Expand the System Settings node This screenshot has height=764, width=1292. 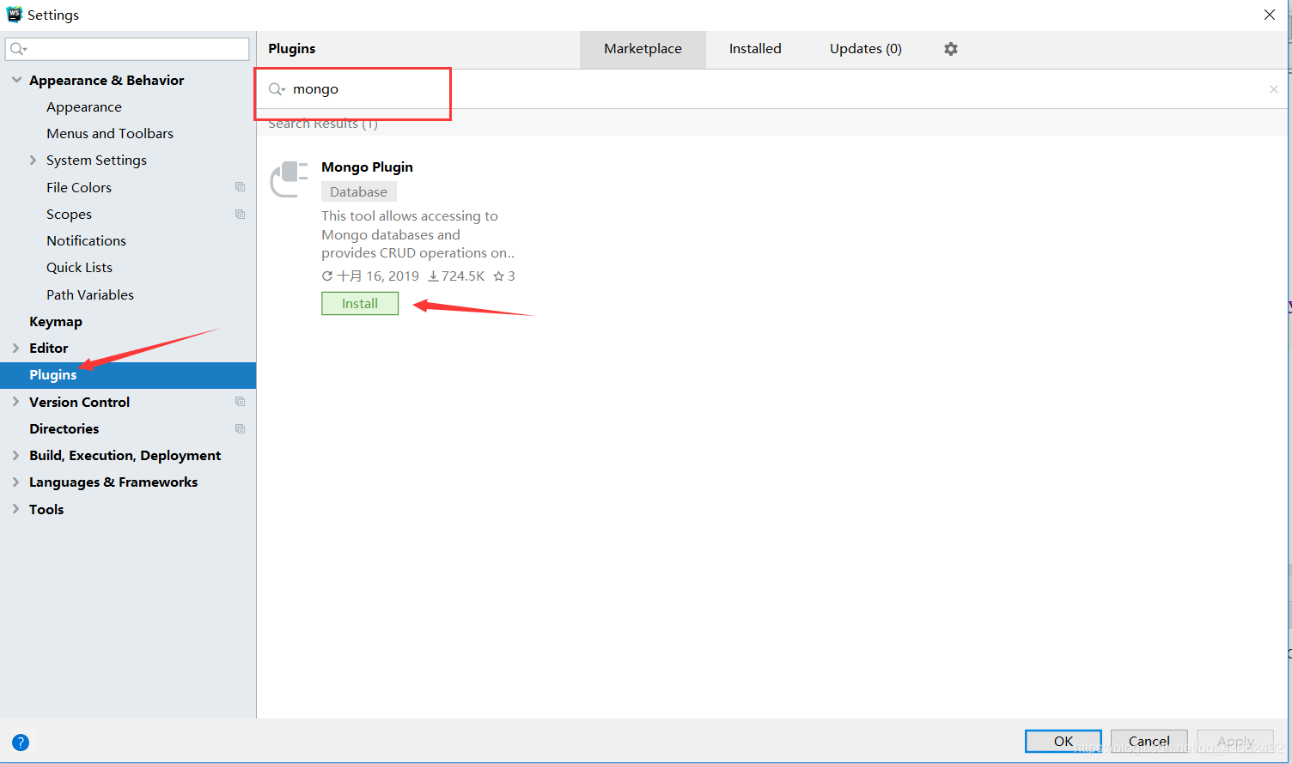(33, 161)
